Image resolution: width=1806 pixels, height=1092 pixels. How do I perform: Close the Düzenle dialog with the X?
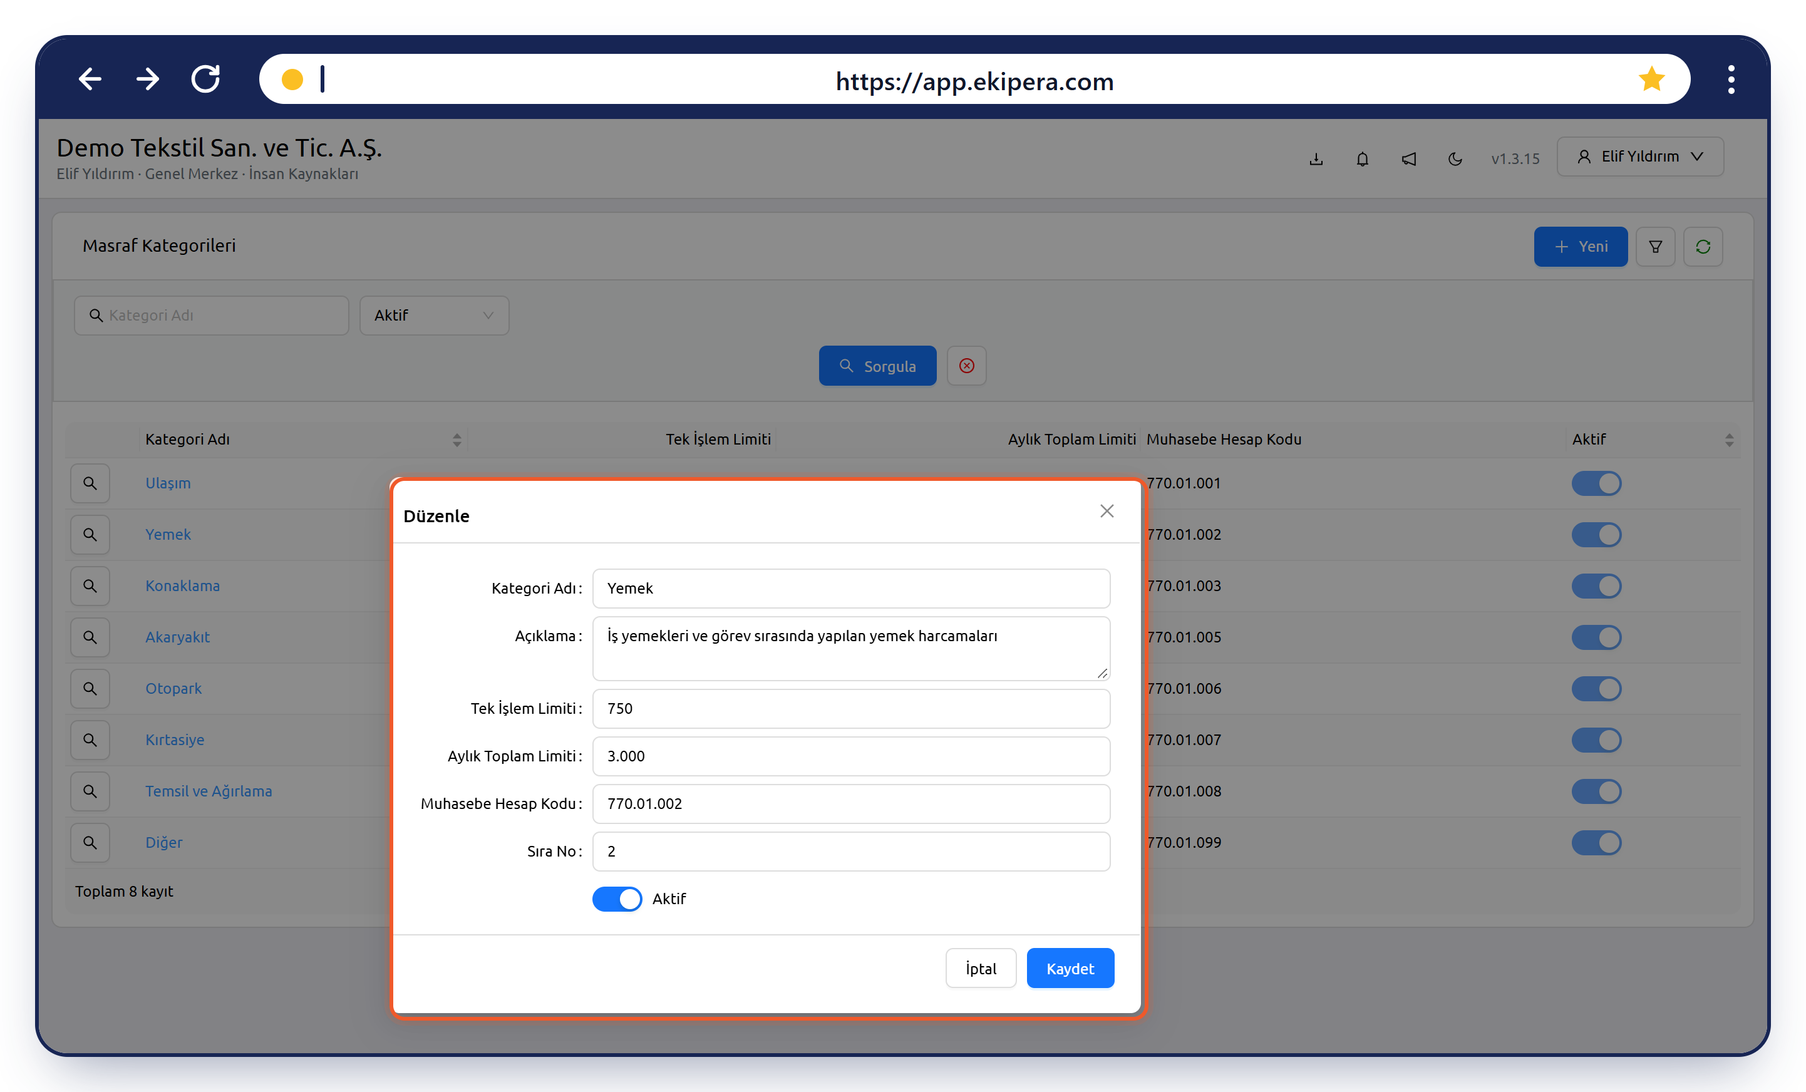click(1107, 511)
